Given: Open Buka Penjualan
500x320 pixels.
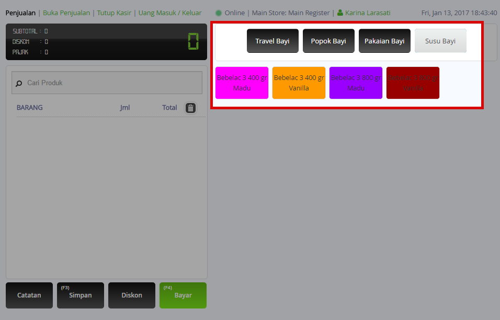Looking at the screenshot, I should pyautogui.click(x=66, y=13).
